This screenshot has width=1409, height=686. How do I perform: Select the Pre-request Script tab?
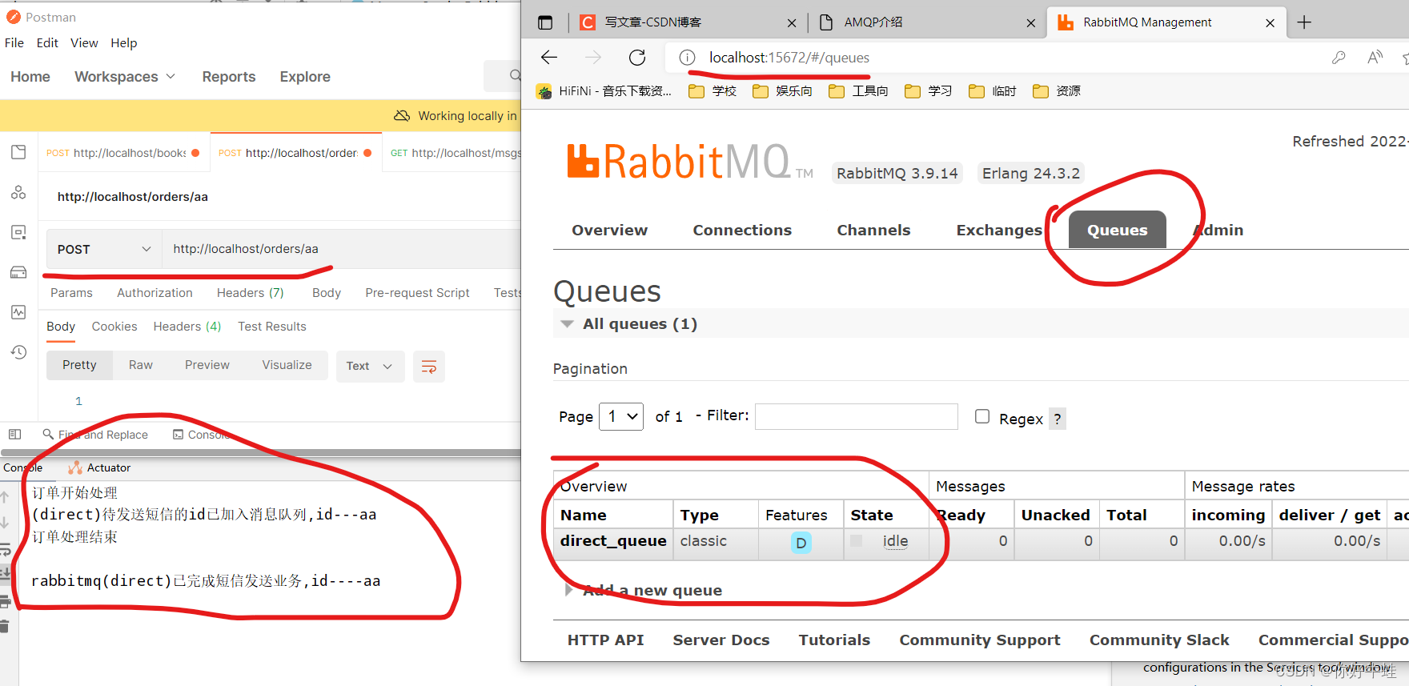pos(417,293)
